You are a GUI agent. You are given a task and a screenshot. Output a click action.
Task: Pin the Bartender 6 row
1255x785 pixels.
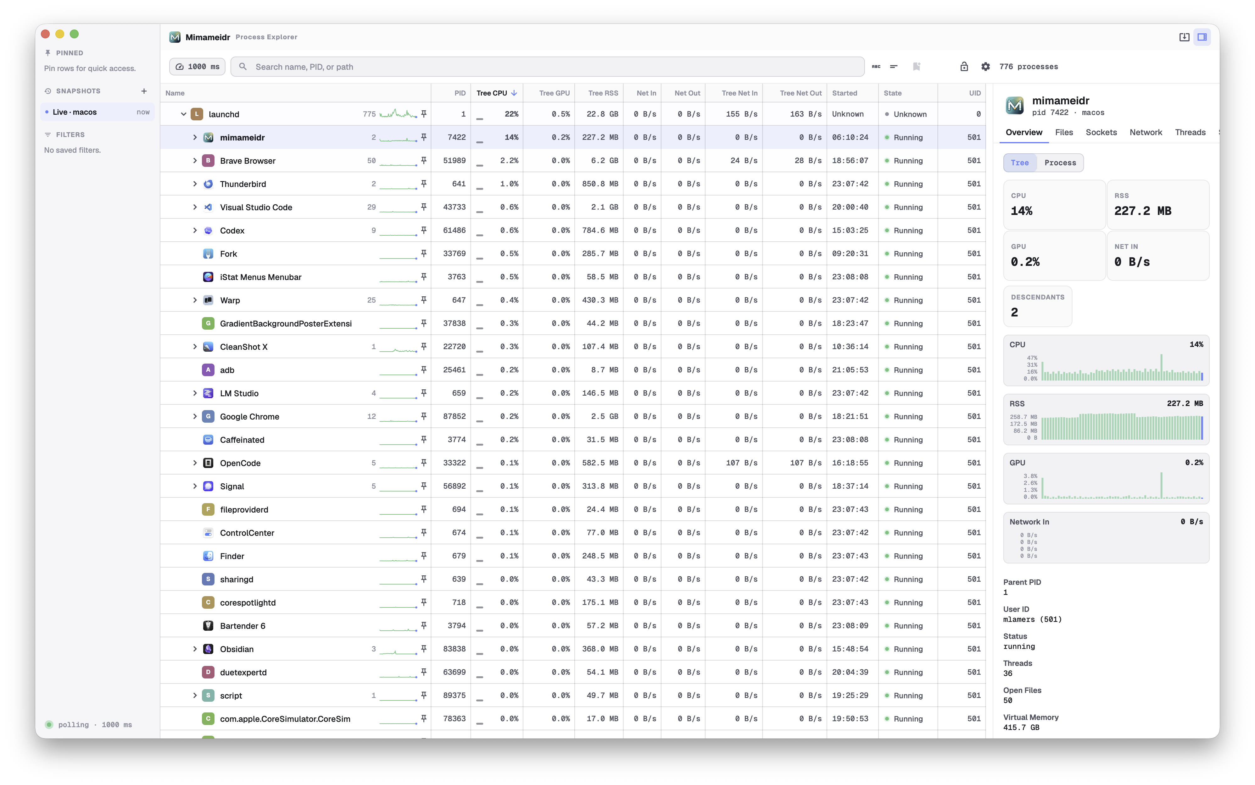424,626
